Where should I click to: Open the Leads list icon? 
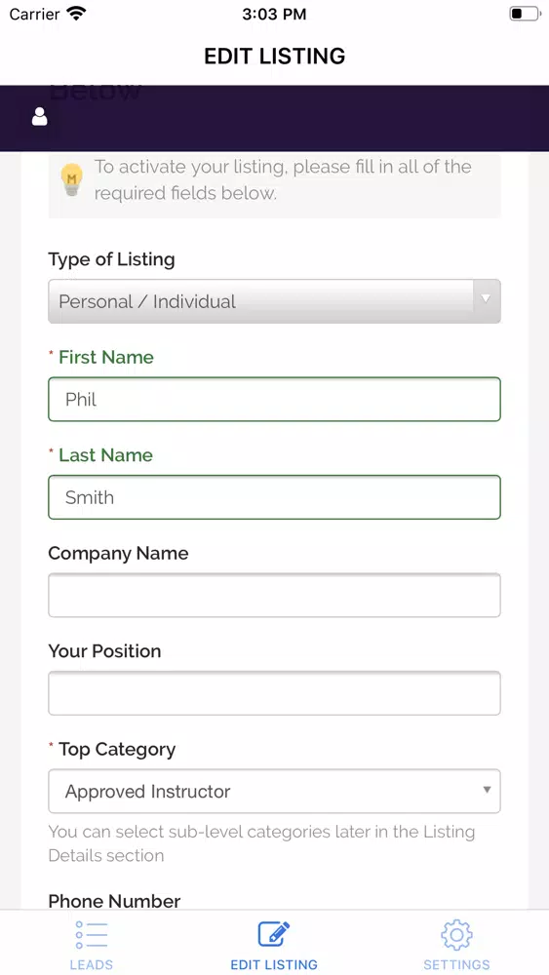tap(92, 935)
